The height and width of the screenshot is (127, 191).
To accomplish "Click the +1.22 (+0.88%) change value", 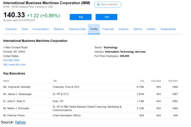I will 44,16.
